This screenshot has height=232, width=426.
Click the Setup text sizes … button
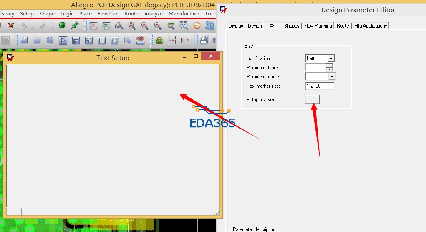tap(312, 100)
